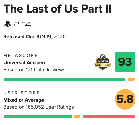Click the PlayStation logo icon
The height and width of the screenshot is (125, 139).
(7, 24)
